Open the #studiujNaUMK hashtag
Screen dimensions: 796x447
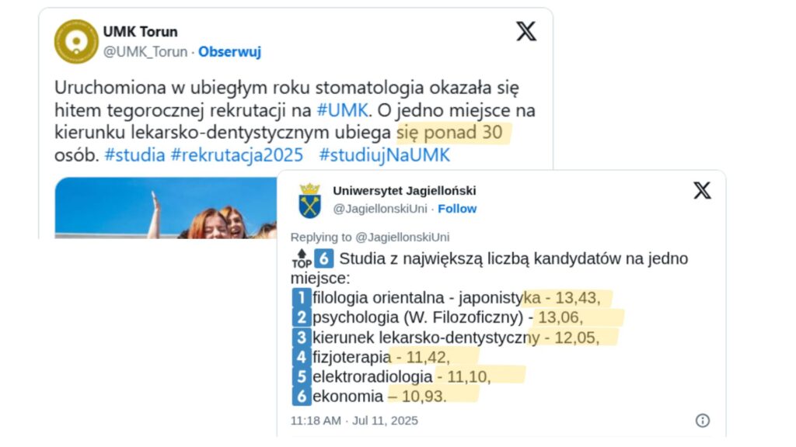[384, 154]
